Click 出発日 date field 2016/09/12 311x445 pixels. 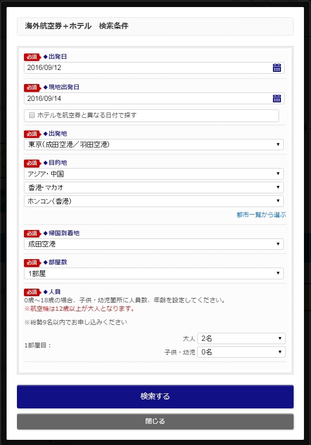coord(154,68)
